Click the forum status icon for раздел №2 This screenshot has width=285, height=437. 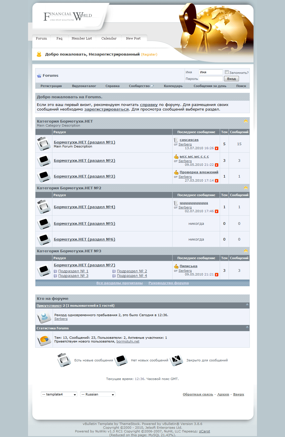click(x=44, y=160)
